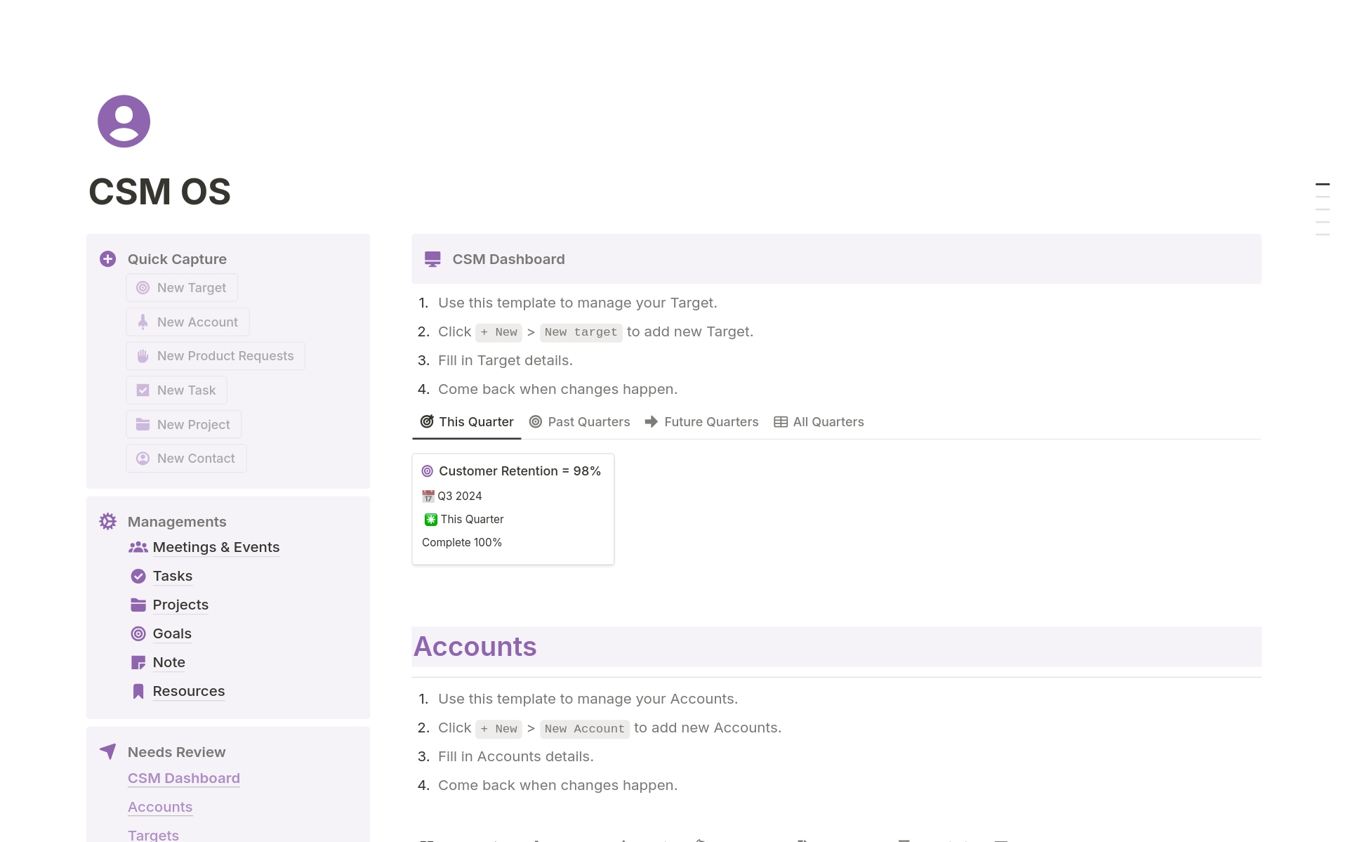The height and width of the screenshot is (842, 1348).
Task: Switch to the Future Quarters tab
Action: [701, 422]
